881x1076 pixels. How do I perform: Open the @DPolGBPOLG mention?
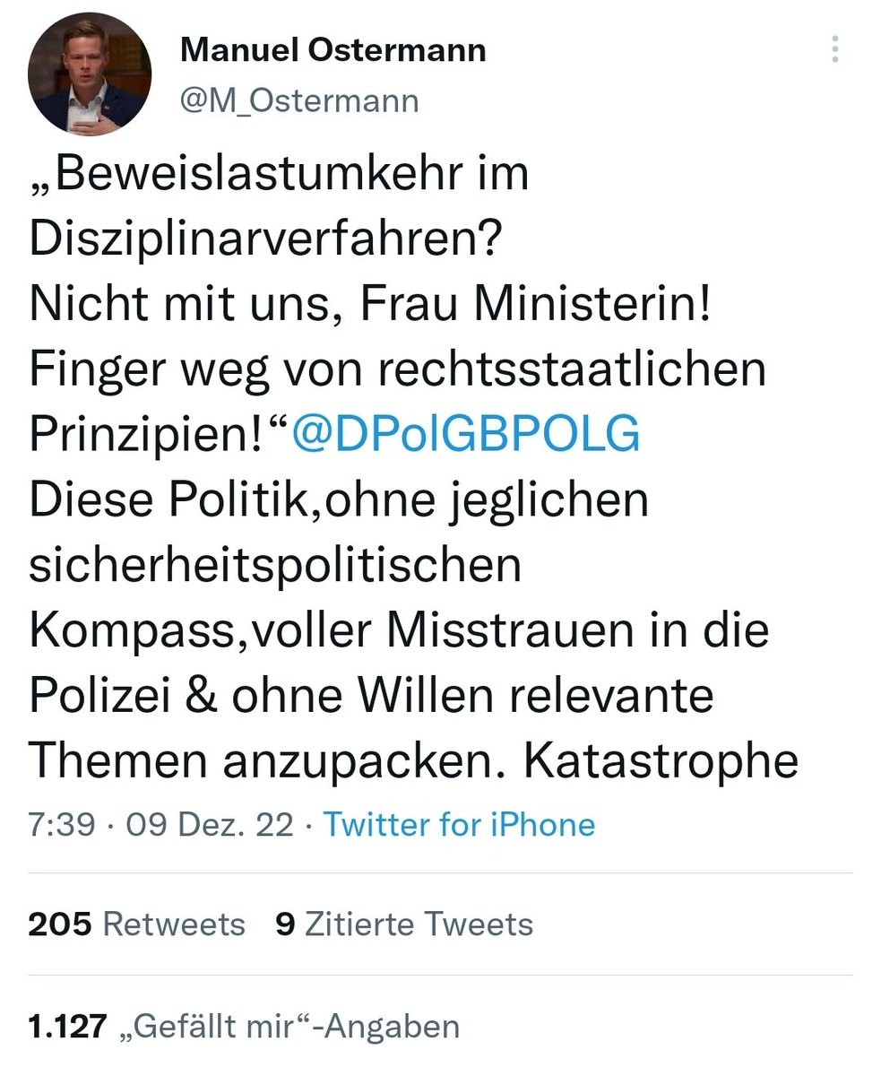[x=466, y=434]
